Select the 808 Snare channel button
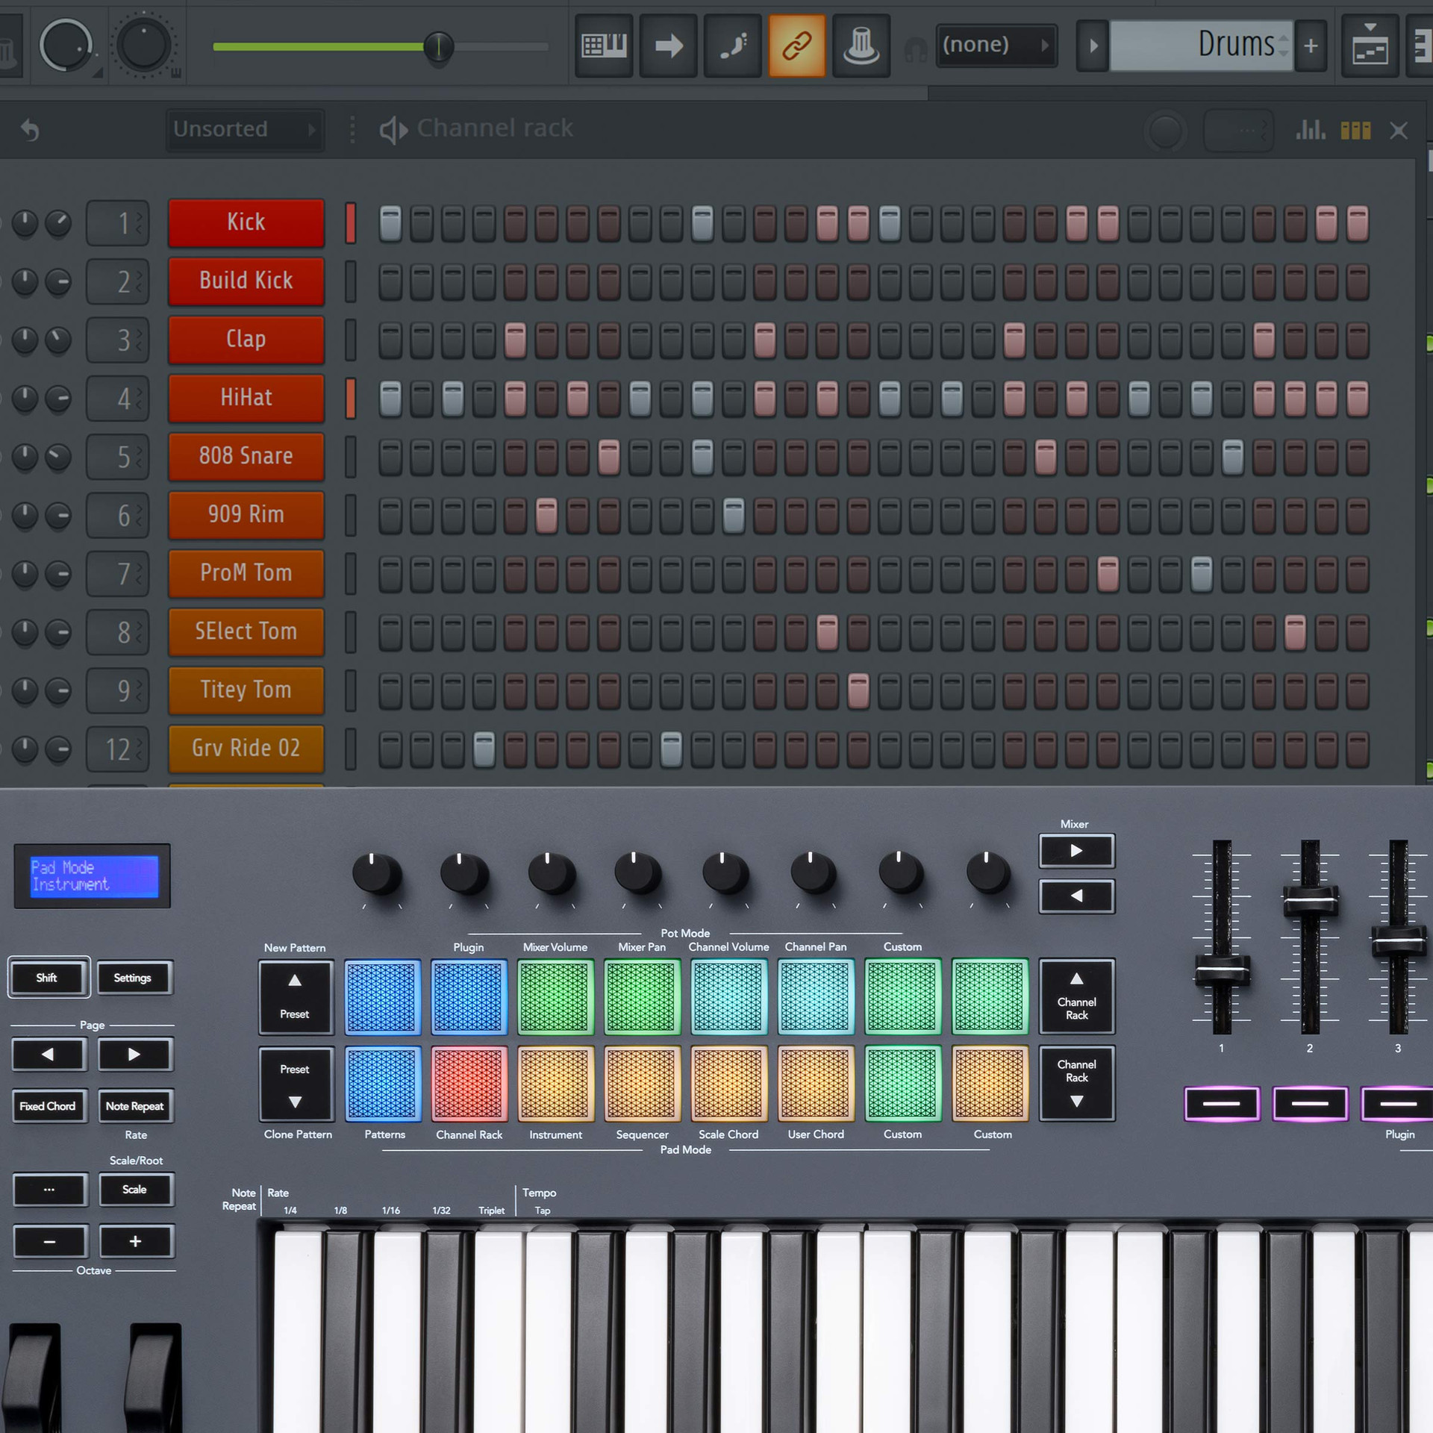1433x1433 pixels. (x=246, y=456)
